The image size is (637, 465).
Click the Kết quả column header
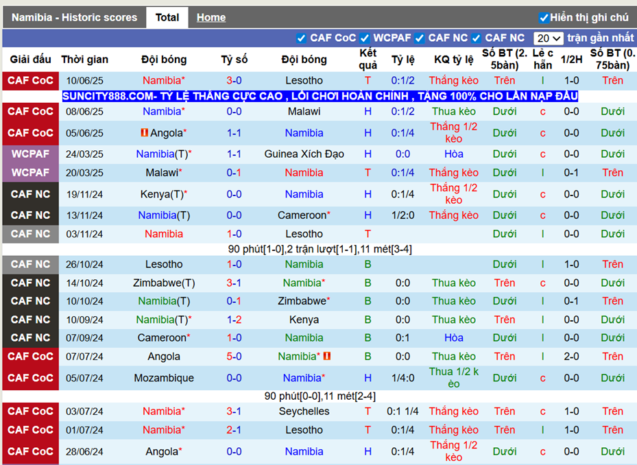click(368, 59)
